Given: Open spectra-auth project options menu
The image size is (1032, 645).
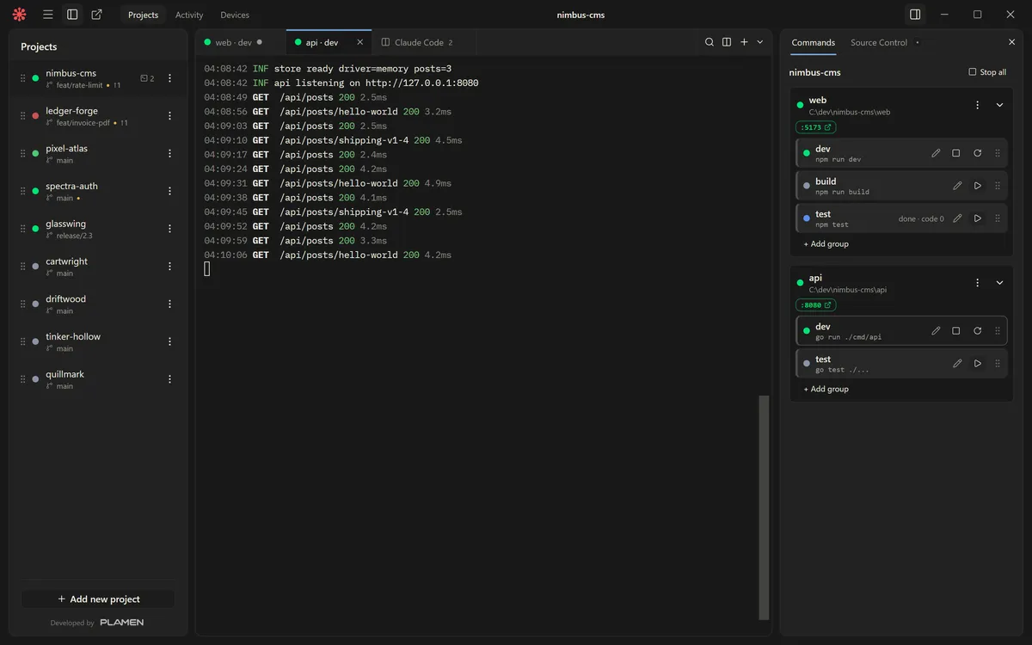Looking at the screenshot, I should 169,191.
